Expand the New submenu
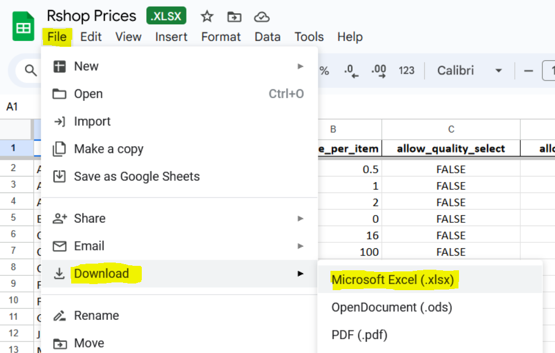 point(180,66)
